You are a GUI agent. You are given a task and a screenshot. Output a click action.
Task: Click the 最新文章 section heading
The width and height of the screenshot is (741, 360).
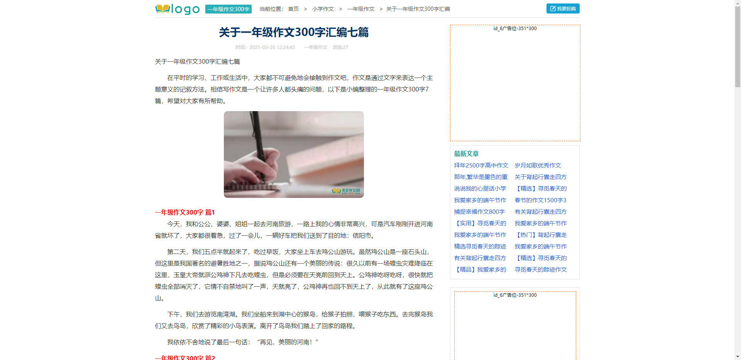466,154
